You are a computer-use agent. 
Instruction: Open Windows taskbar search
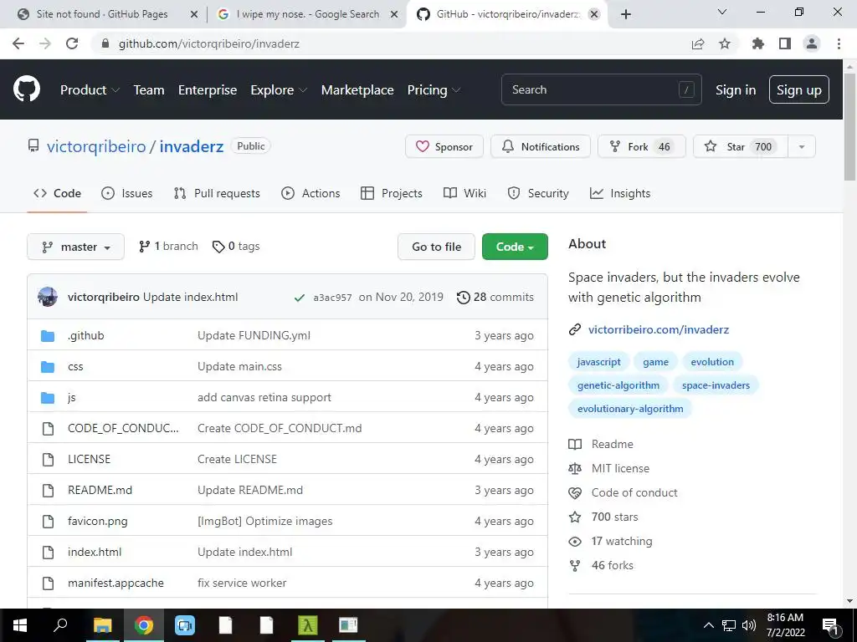[60, 624]
